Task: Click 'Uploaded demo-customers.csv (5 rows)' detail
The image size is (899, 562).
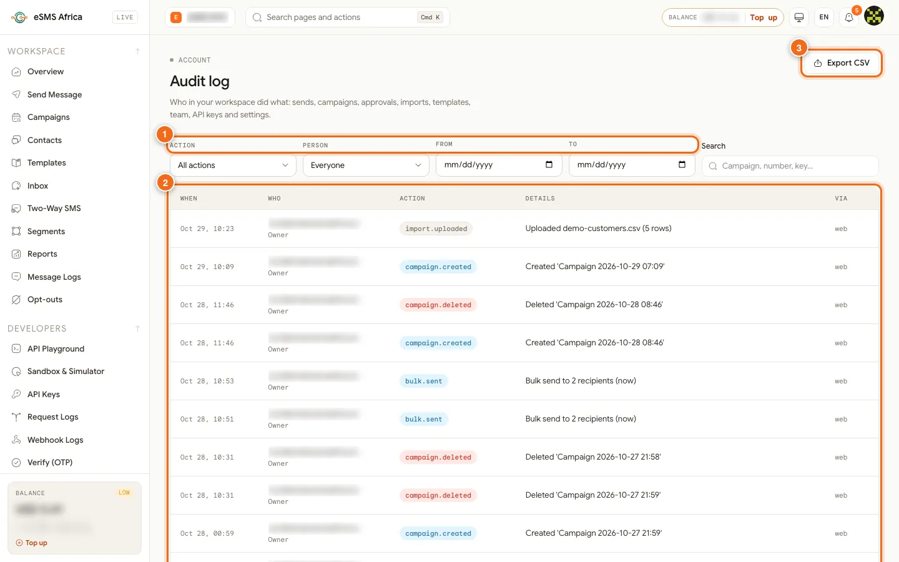Action: pyautogui.click(x=599, y=229)
